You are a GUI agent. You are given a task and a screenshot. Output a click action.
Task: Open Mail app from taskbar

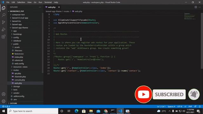click(98, 111)
